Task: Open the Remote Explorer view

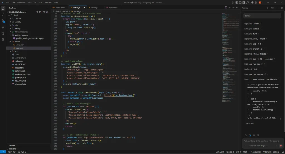Action: pyautogui.click(x=3, y=33)
